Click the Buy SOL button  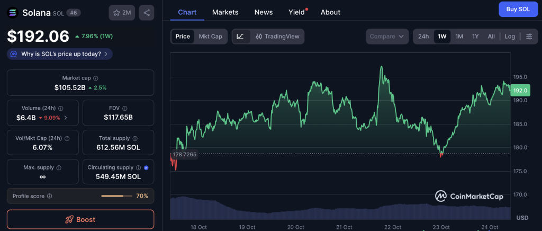518,10
